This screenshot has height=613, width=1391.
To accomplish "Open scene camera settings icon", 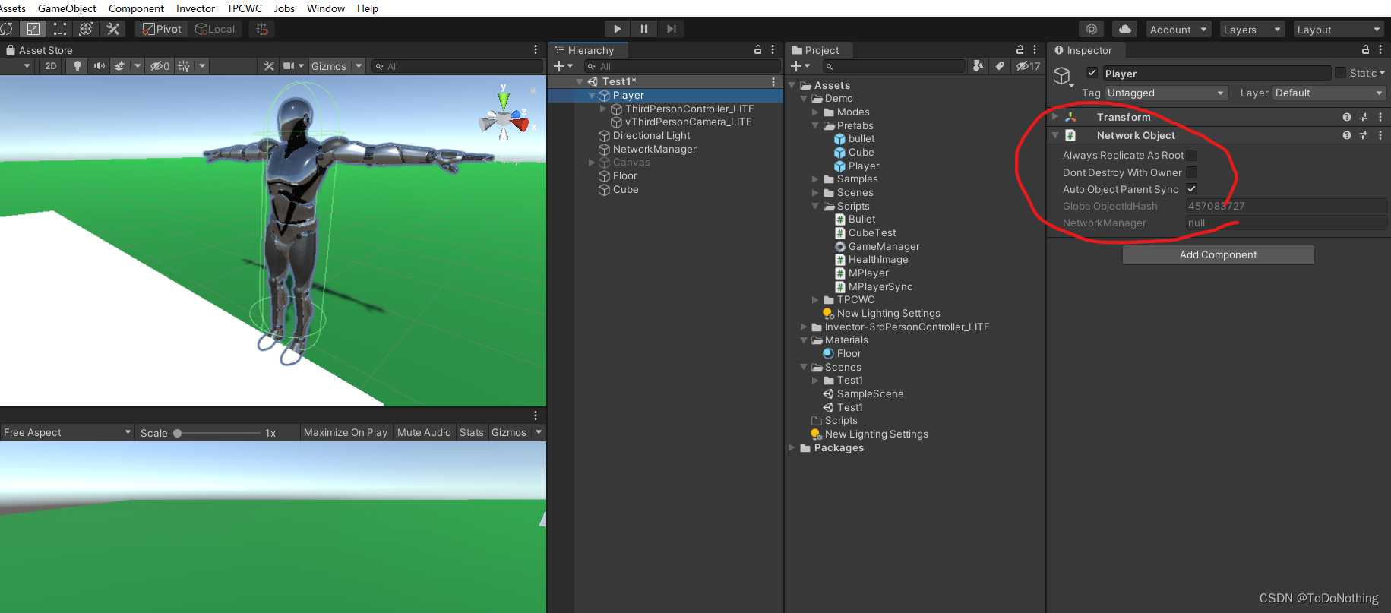I will click(289, 66).
